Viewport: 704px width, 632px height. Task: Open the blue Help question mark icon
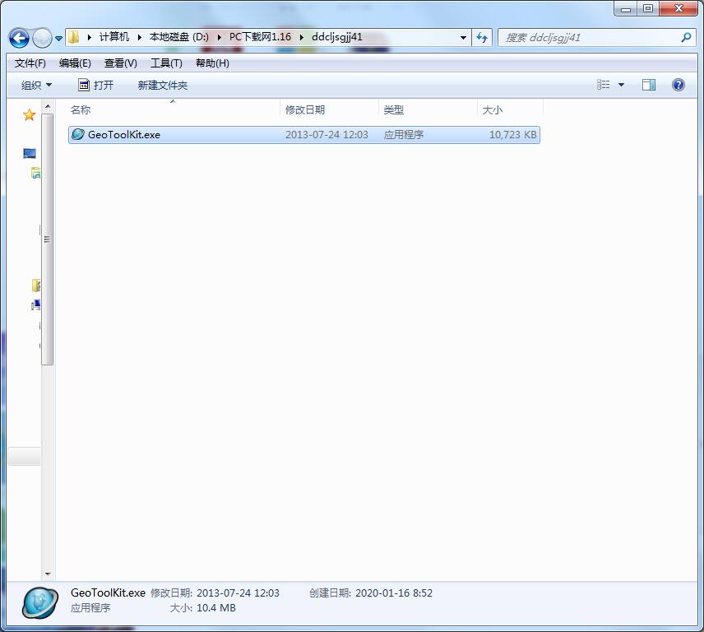click(x=679, y=85)
